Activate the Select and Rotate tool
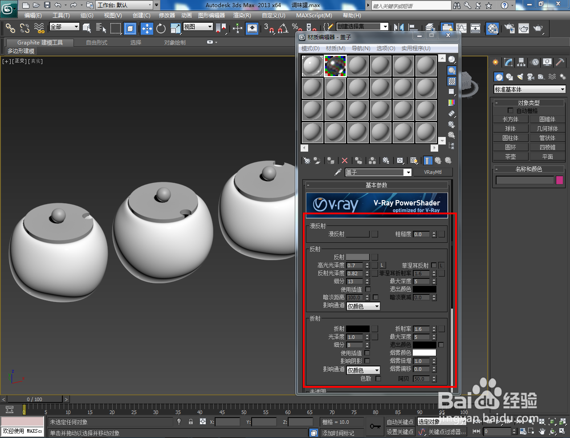 click(x=161, y=28)
